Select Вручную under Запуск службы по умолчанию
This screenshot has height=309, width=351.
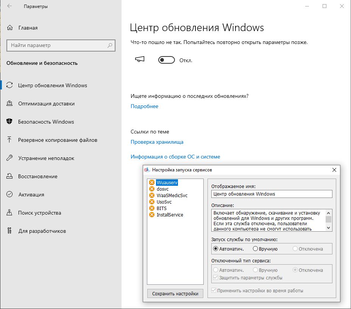coord(265,249)
